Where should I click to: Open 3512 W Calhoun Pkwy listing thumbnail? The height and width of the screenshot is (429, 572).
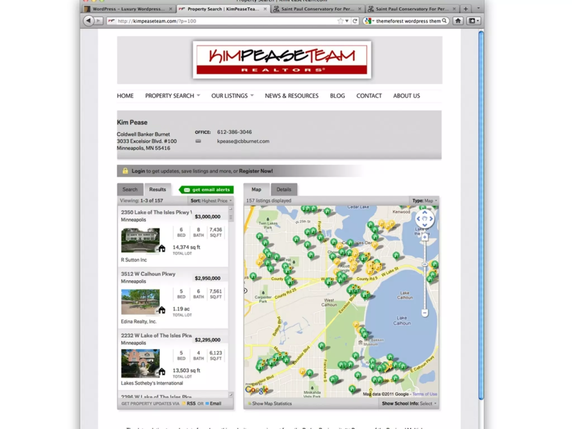[140, 302]
